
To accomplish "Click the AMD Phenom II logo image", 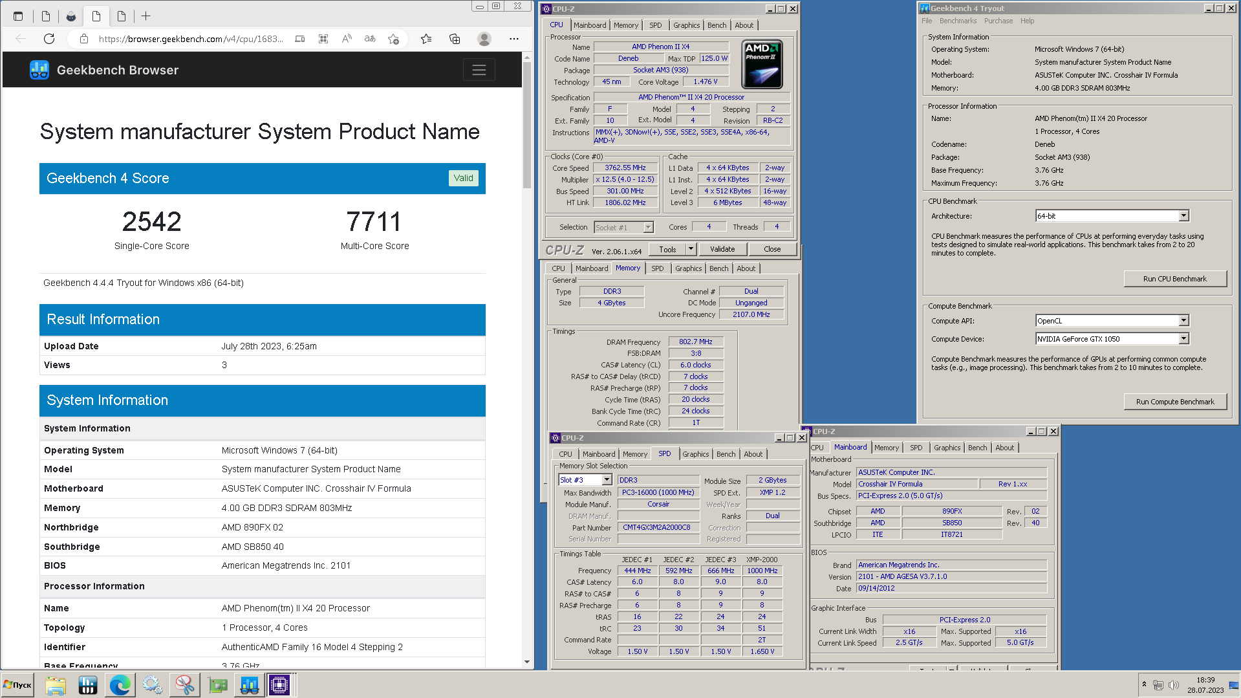I will (x=762, y=64).
